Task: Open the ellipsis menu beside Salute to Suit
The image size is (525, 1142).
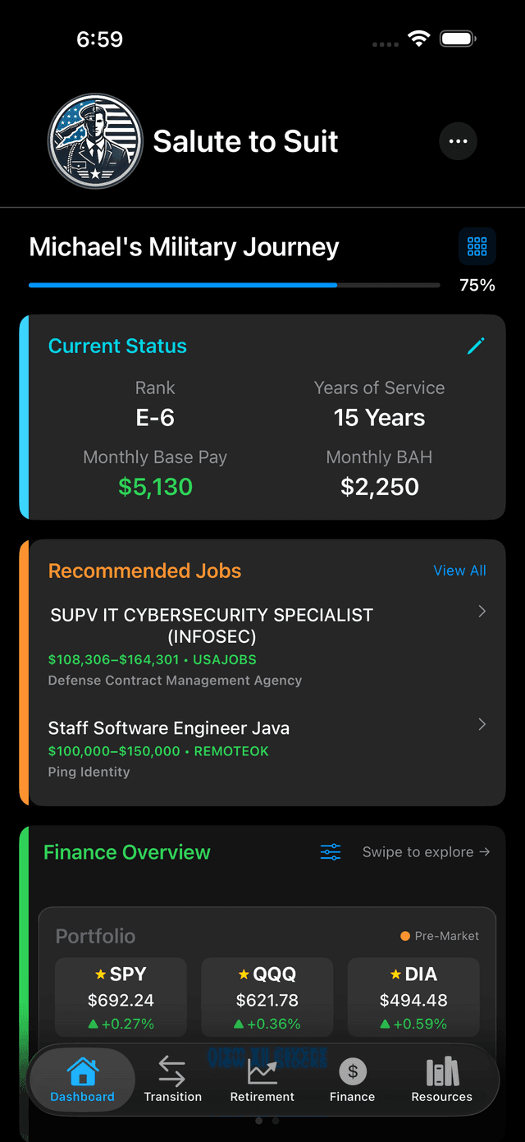Action: [x=458, y=141]
